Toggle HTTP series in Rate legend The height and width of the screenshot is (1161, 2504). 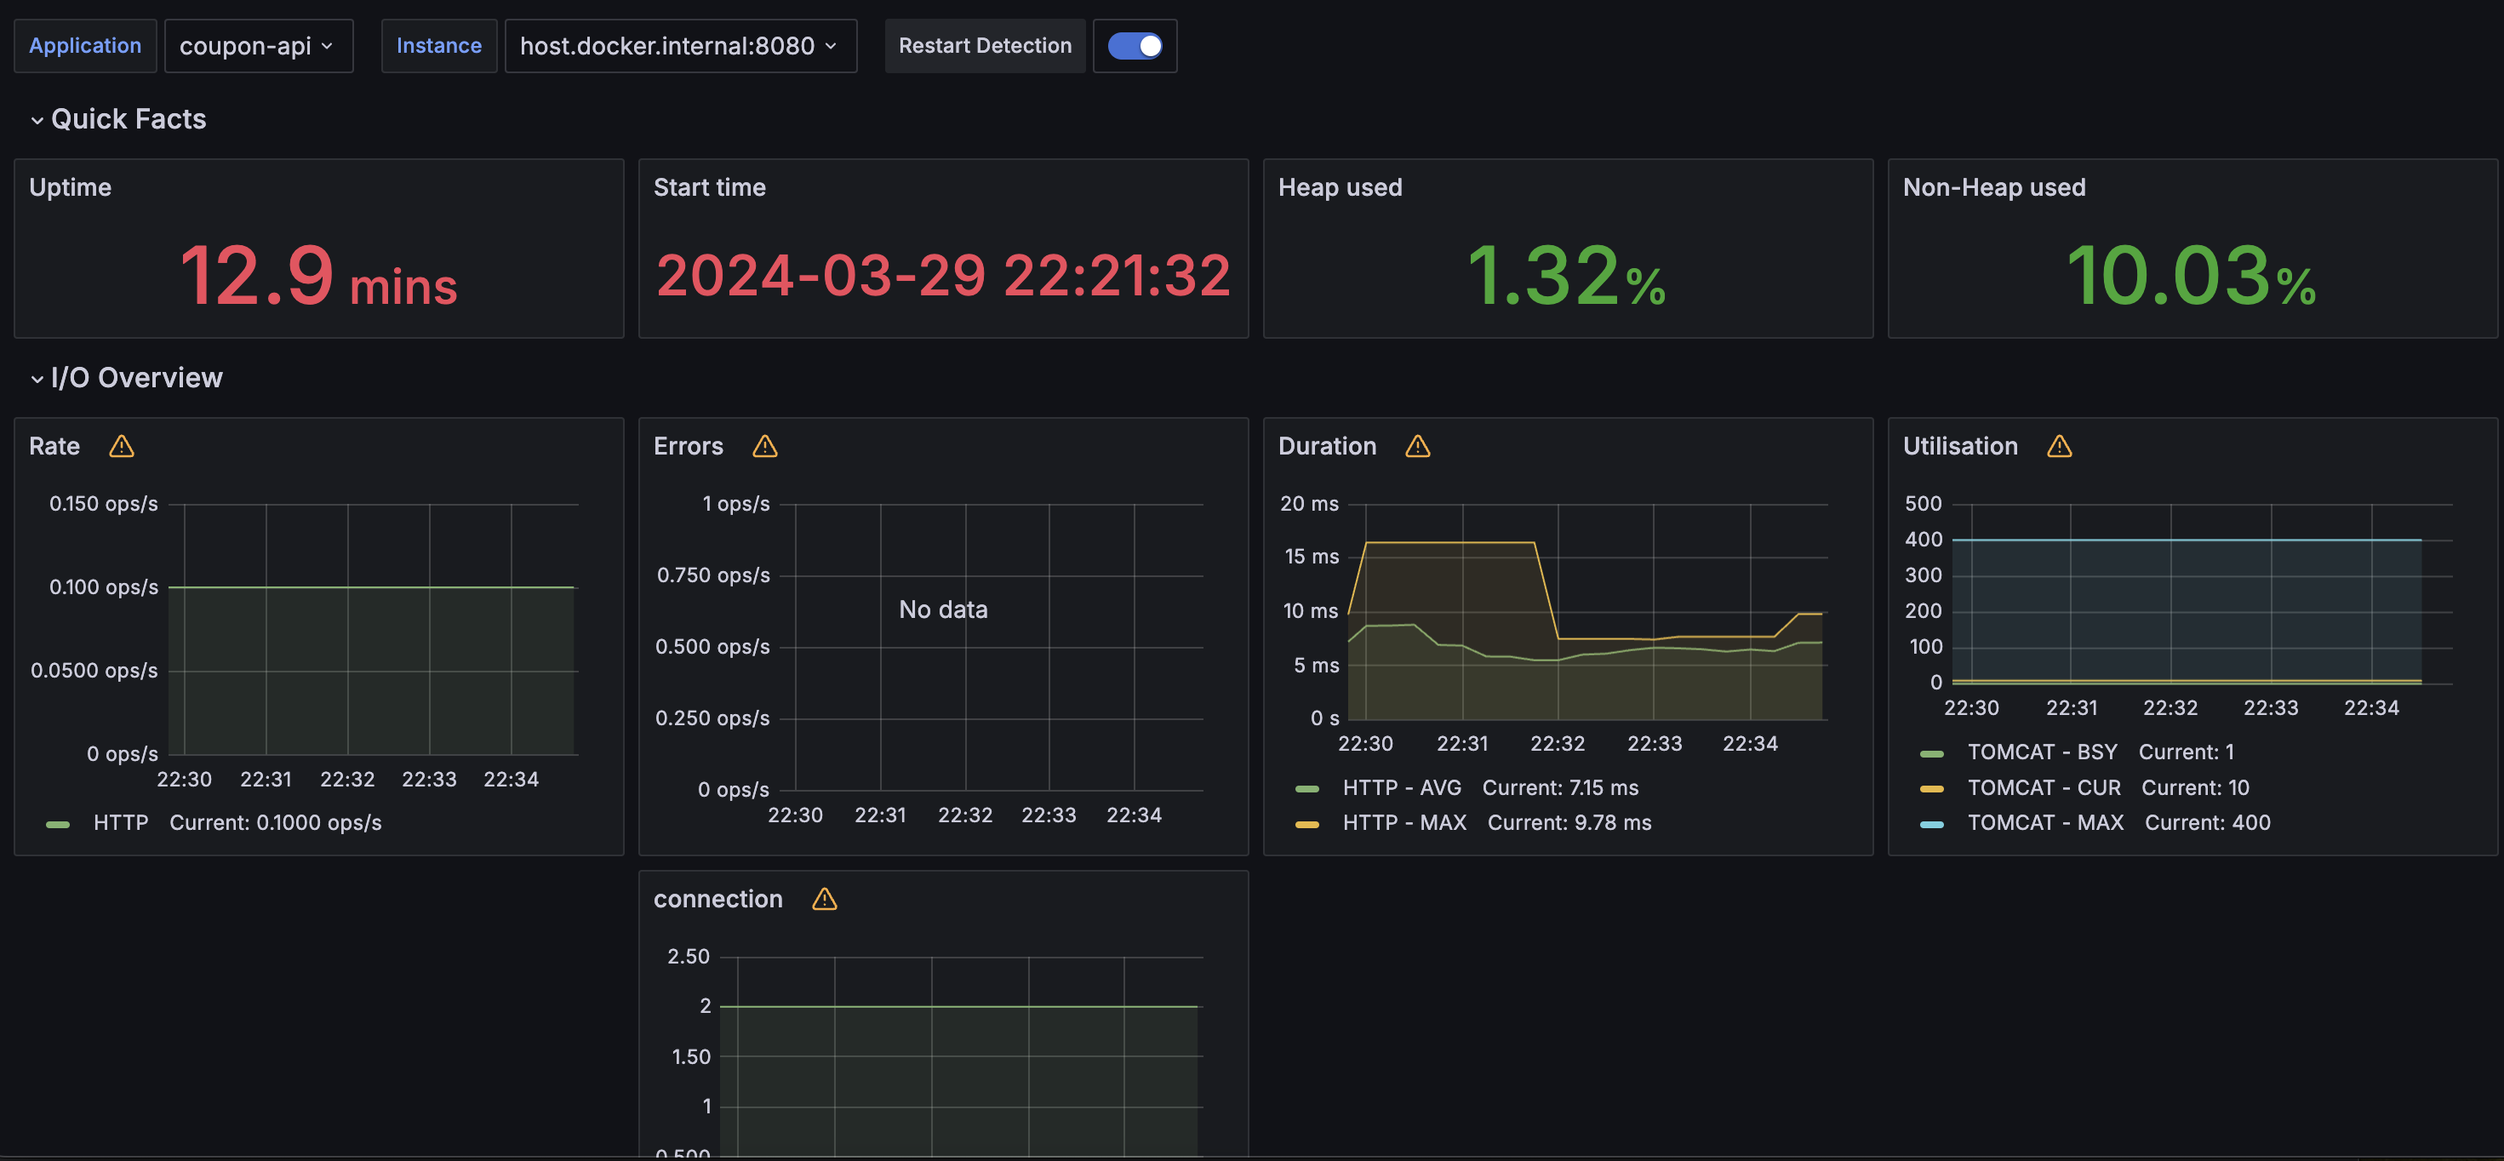pyautogui.click(x=121, y=822)
